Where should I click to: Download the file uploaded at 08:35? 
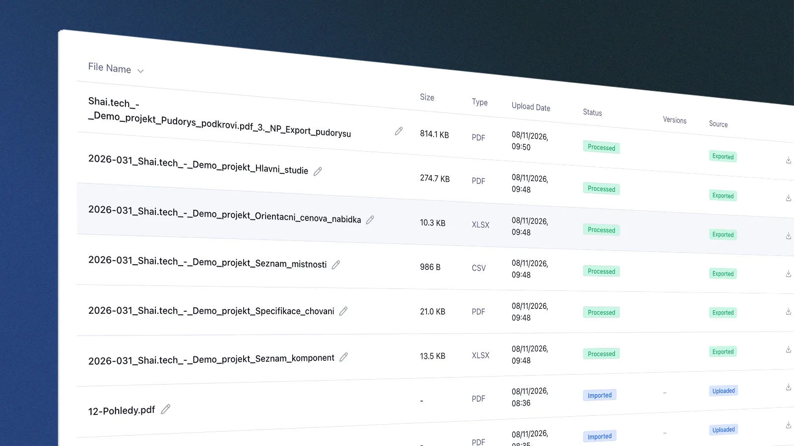[x=788, y=425]
